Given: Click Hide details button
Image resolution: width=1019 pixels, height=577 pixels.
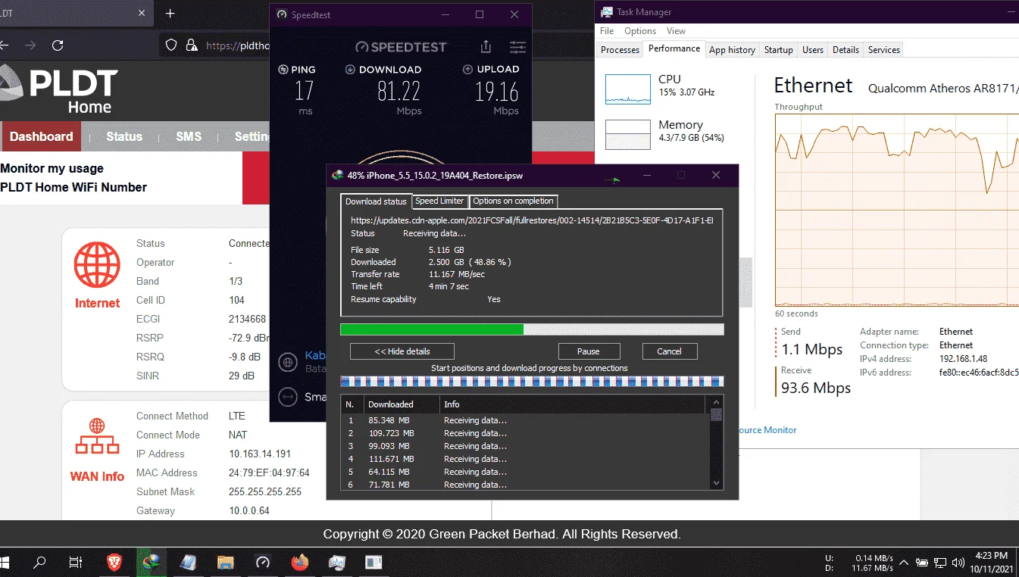Looking at the screenshot, I should [402, 351].
